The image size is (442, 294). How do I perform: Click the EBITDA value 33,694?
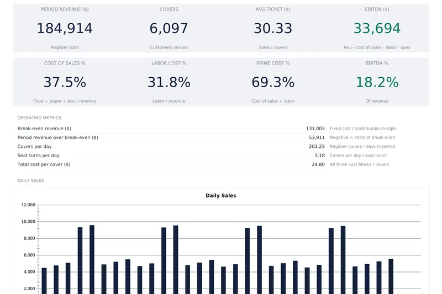377,29
